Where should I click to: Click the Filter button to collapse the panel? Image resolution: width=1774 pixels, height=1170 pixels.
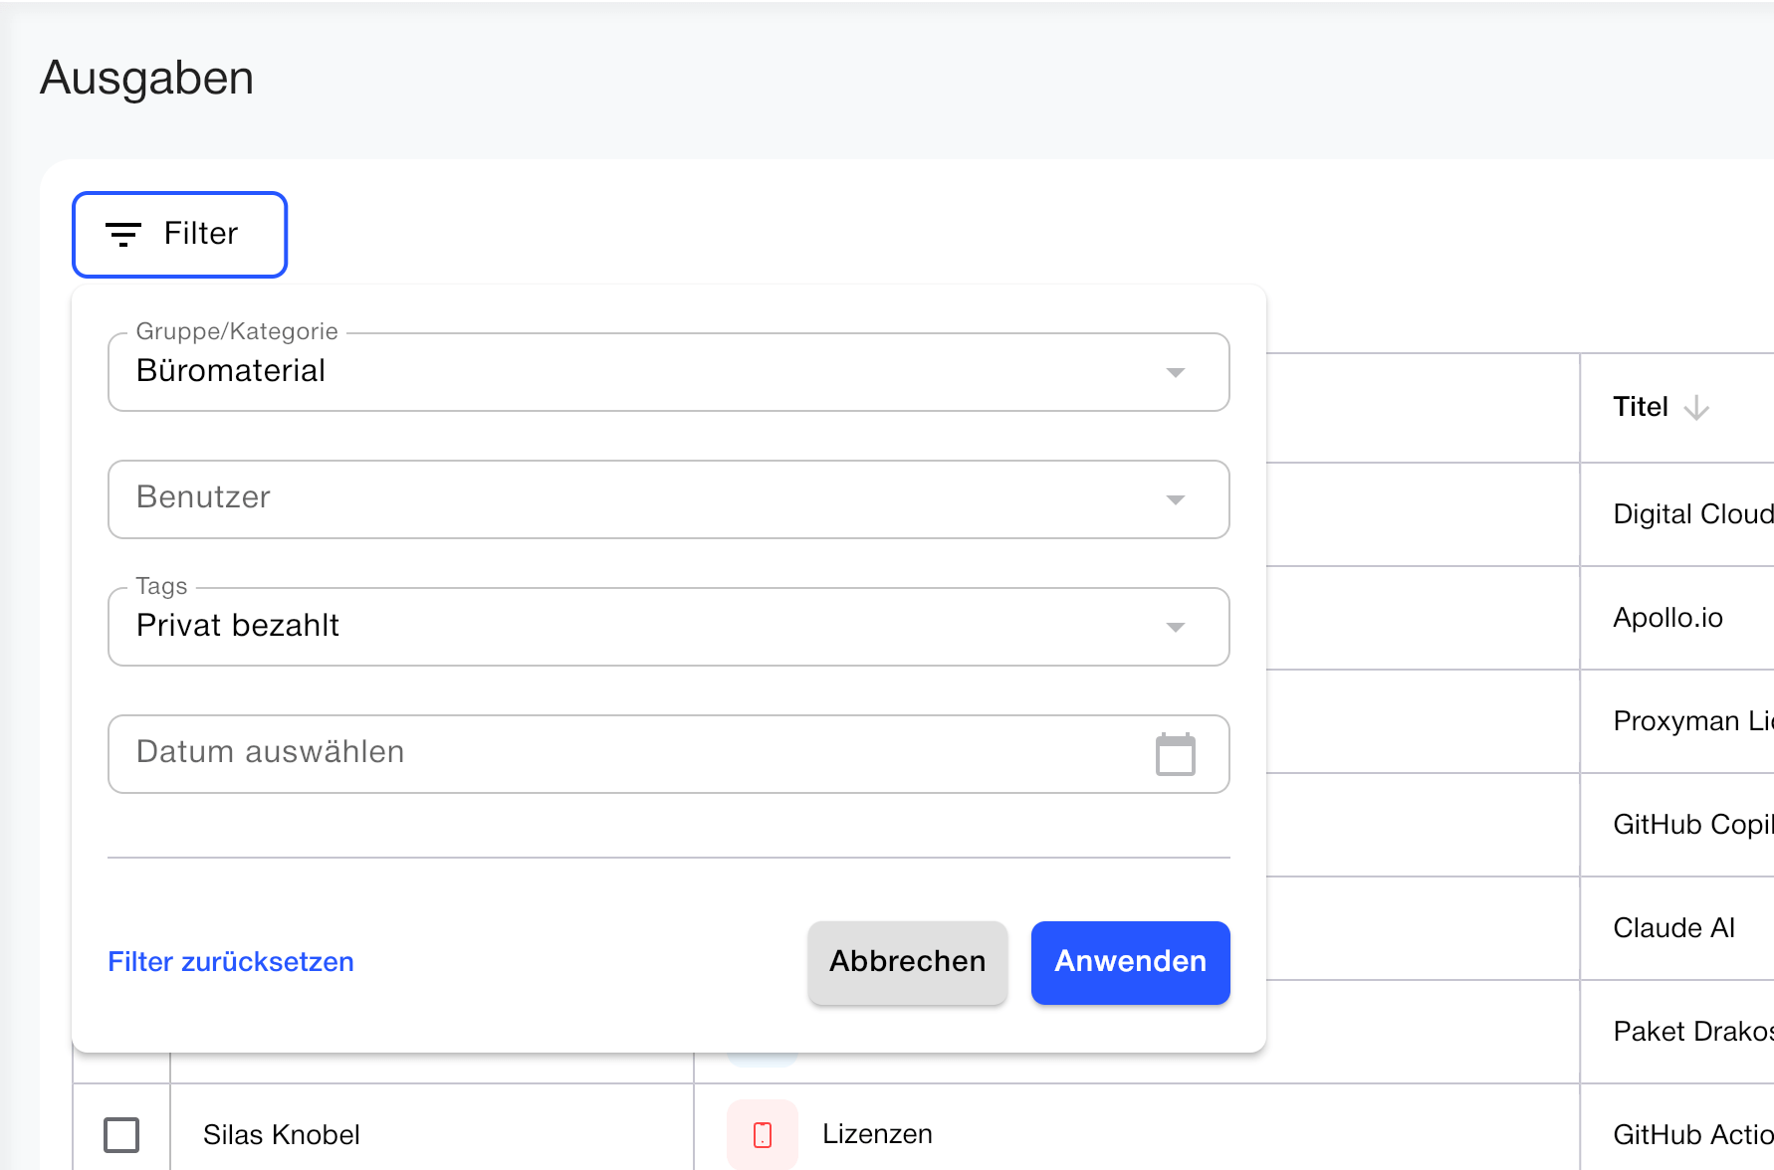coord(179,235)
